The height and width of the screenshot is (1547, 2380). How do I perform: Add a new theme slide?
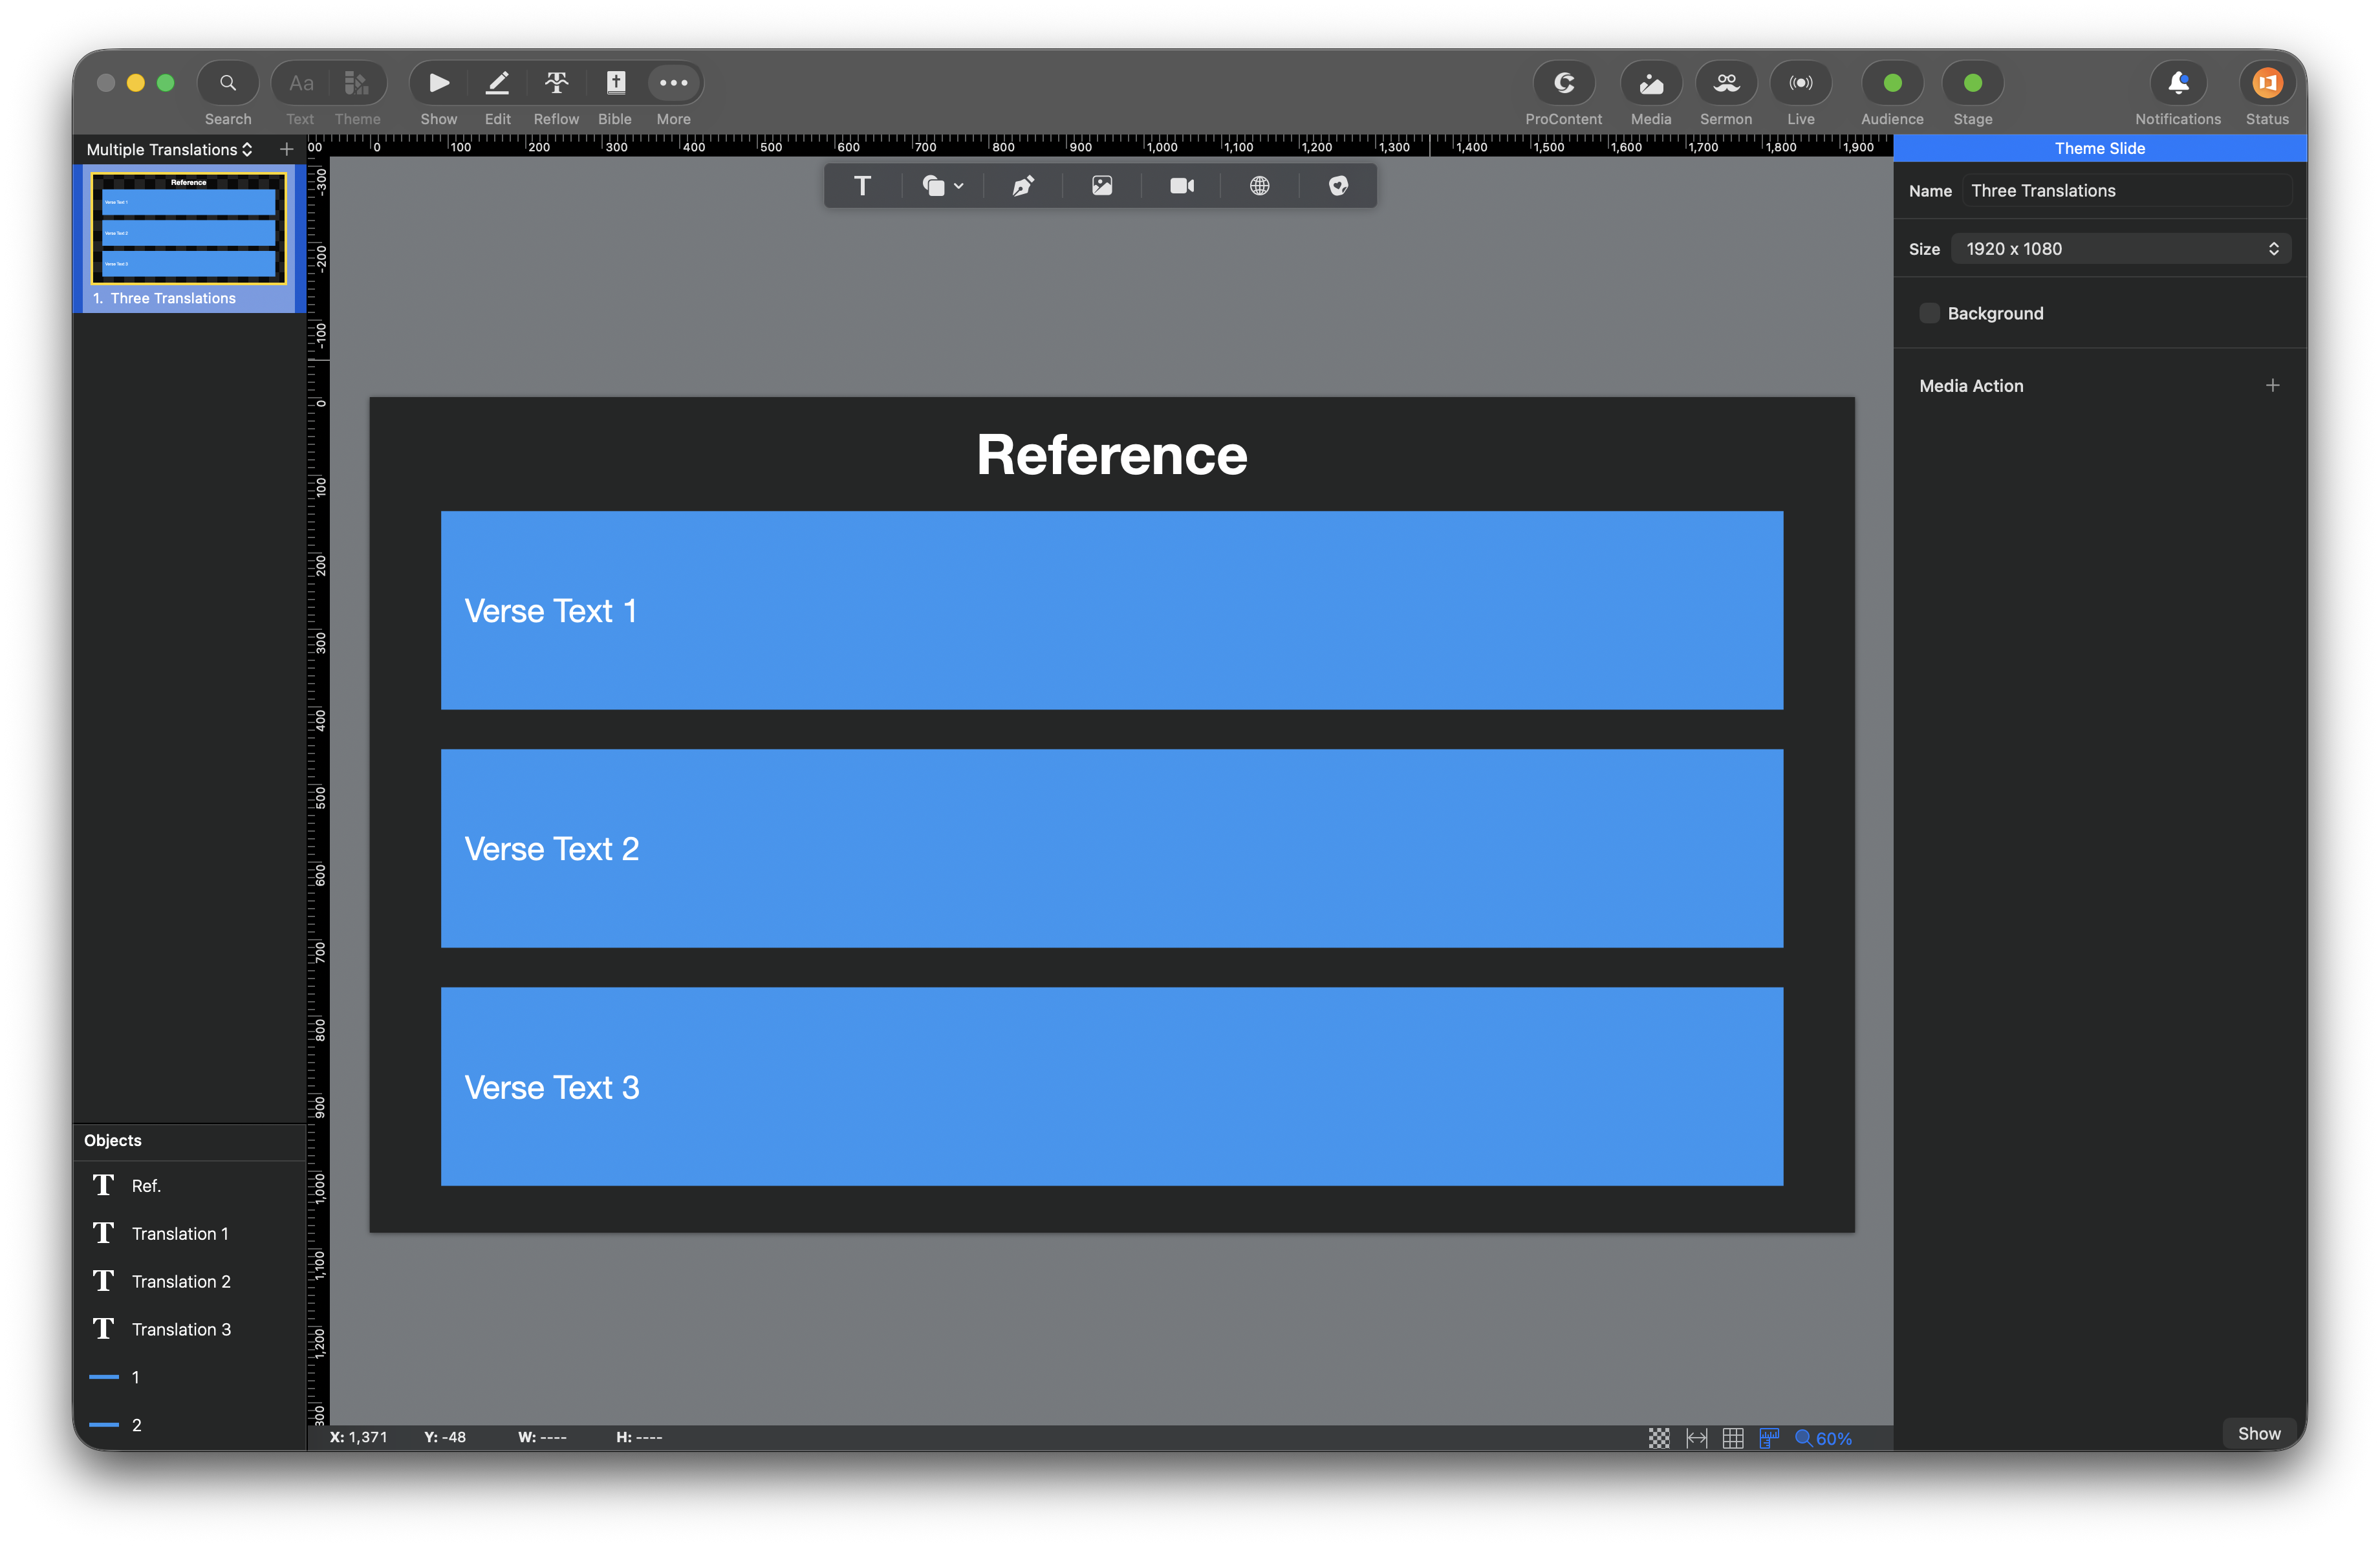[x=286, y=149]
